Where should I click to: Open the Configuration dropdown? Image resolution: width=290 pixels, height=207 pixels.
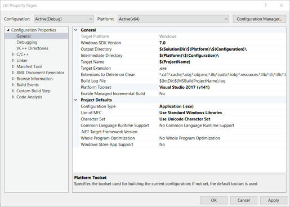[64, 19]
